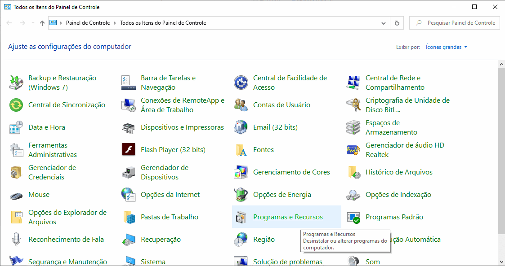Open Backup e Restauração (Windows 7) icon
The image size is (505, 266).
16,83
